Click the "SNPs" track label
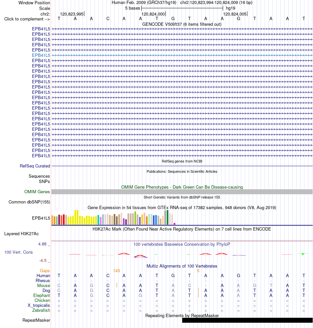The image size is (313, 328). click(x=44, y=181)
